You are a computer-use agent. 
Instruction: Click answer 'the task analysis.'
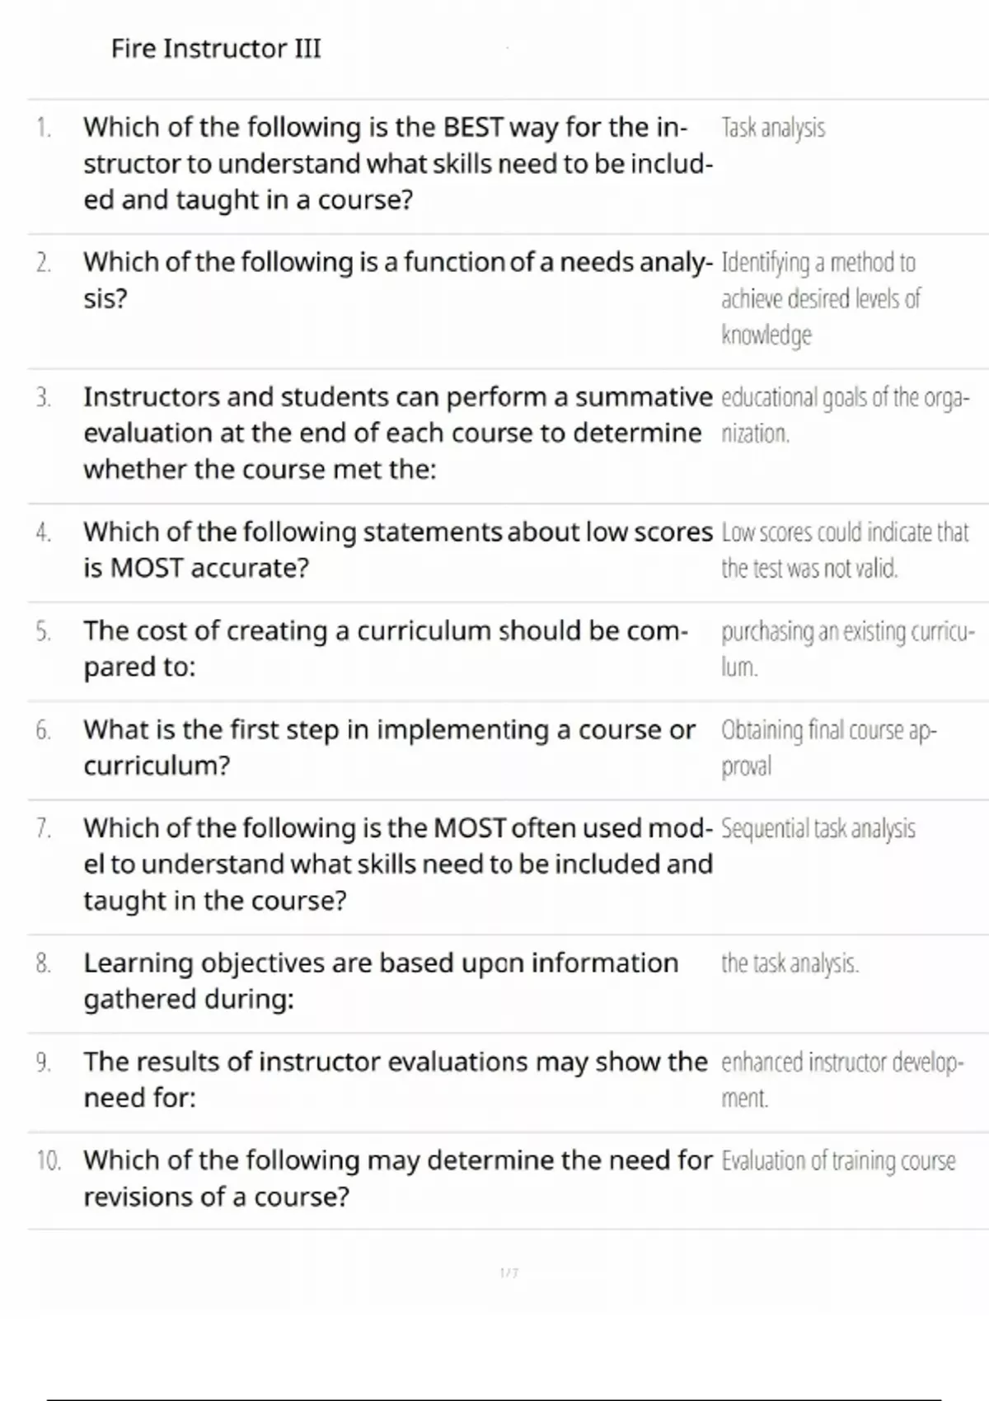tap(790, 963)
